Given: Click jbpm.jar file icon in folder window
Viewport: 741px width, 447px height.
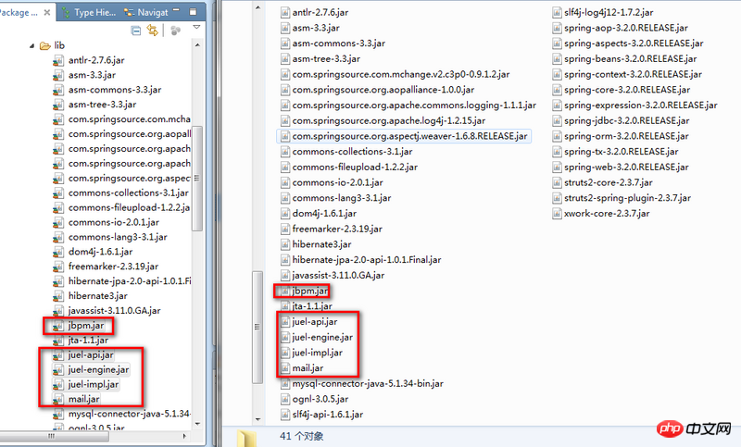Looking at the screenshot, I should [285, 292].
